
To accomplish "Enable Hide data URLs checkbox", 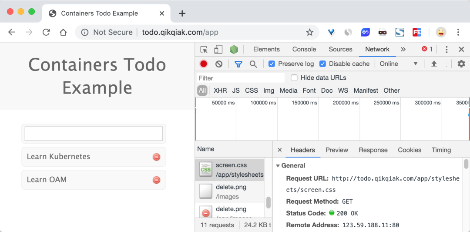I will pyautogui.click(x=294, y=78).
